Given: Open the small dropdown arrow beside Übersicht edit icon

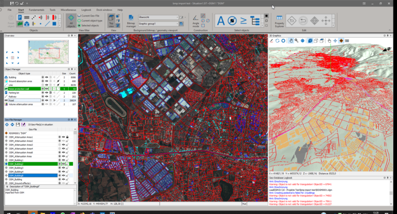Looking at the screenshot, I should tap(185, 18).
